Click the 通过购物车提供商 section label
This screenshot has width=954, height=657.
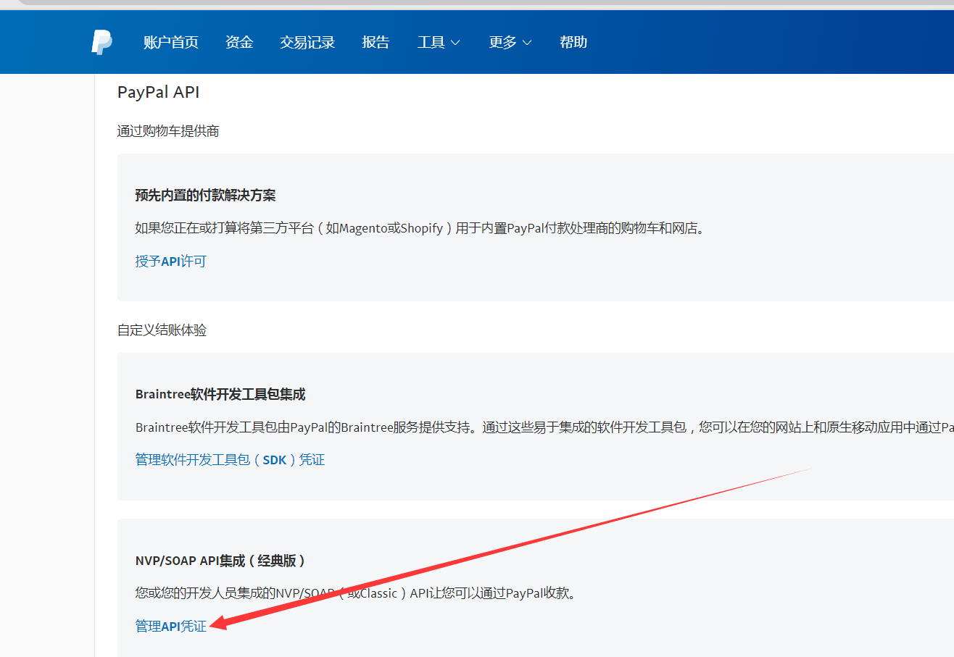coord(168,130)
